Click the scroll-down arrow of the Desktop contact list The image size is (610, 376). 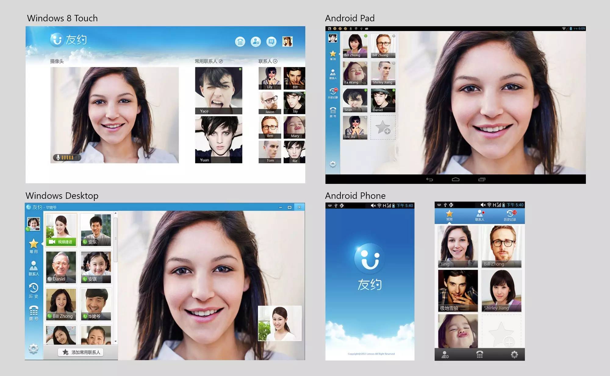[116, 342]
